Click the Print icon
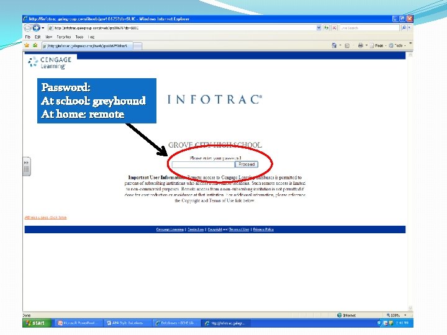The height and width of the screenshot is (335, 447). pyautogui.click(x=360, y=45)
